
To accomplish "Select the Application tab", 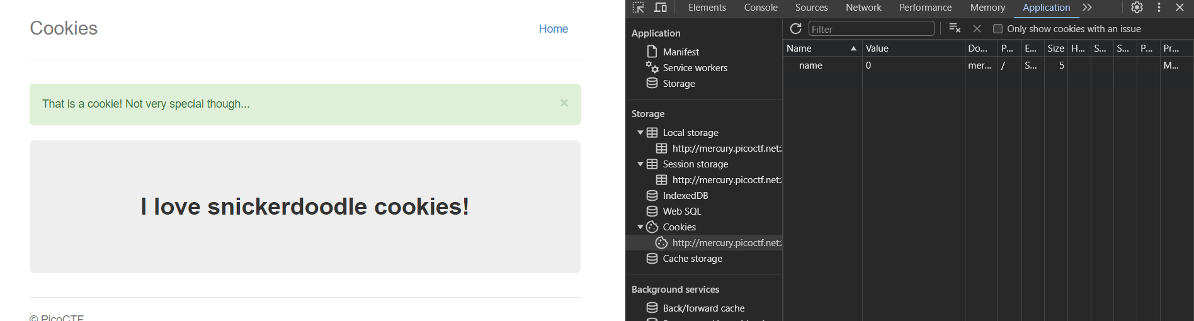I will click(x=1046, y=8).
